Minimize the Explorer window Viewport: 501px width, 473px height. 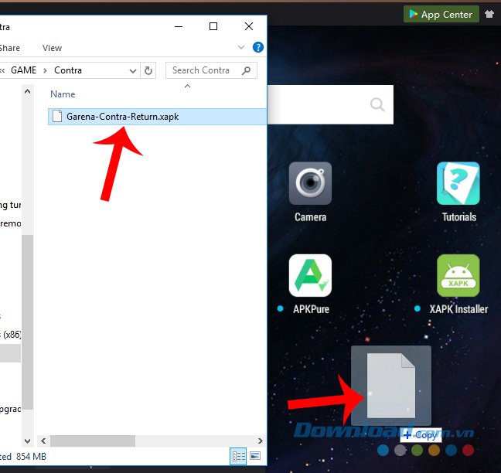point(179,26)
